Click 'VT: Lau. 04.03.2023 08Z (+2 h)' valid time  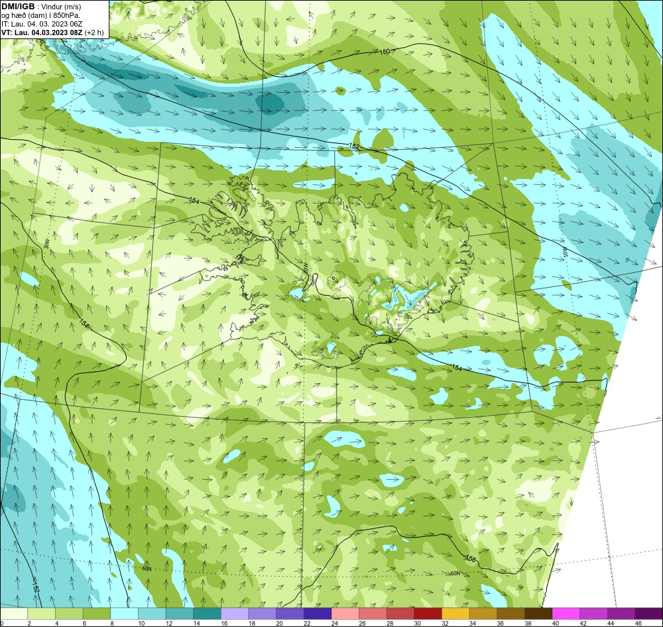coord(52,32)
